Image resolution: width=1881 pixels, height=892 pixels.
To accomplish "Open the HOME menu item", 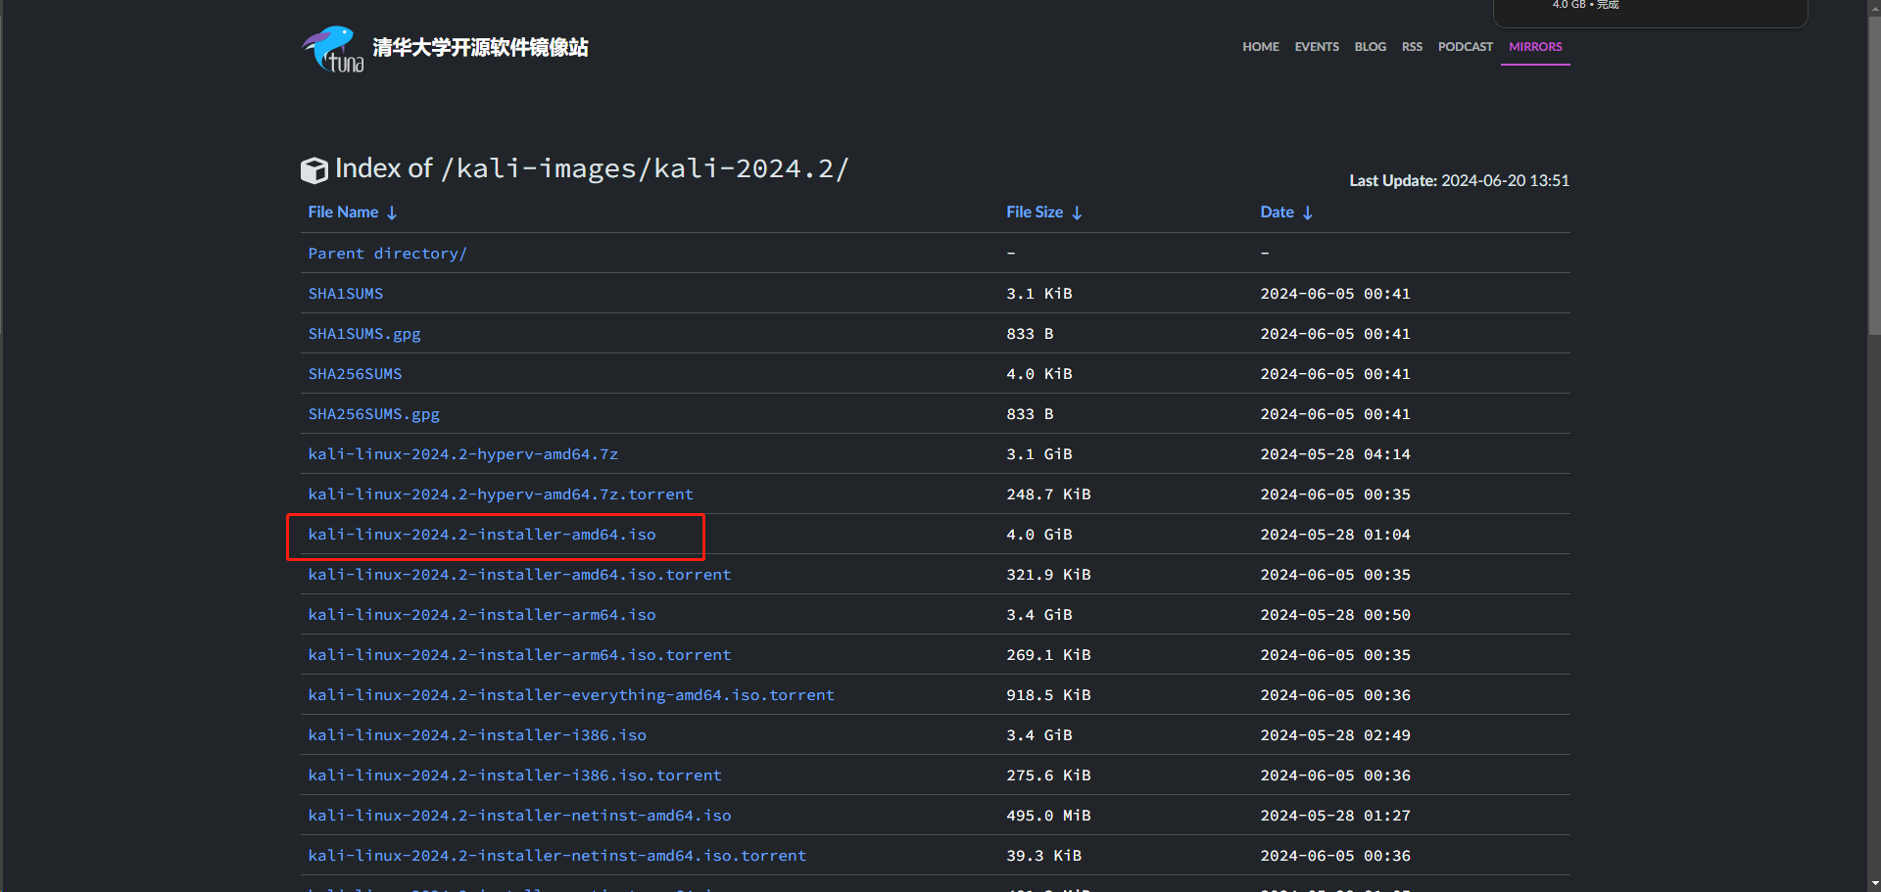I will pos(1261,47).
